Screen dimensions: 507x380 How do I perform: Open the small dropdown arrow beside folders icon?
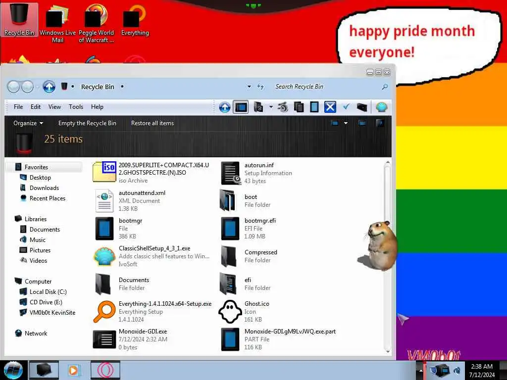pyautogui.click(x=271, y=107)
